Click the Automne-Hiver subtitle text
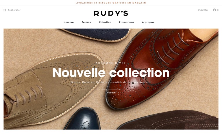The height and width of the screenshot is (137, 222). [x=111, y=63]
